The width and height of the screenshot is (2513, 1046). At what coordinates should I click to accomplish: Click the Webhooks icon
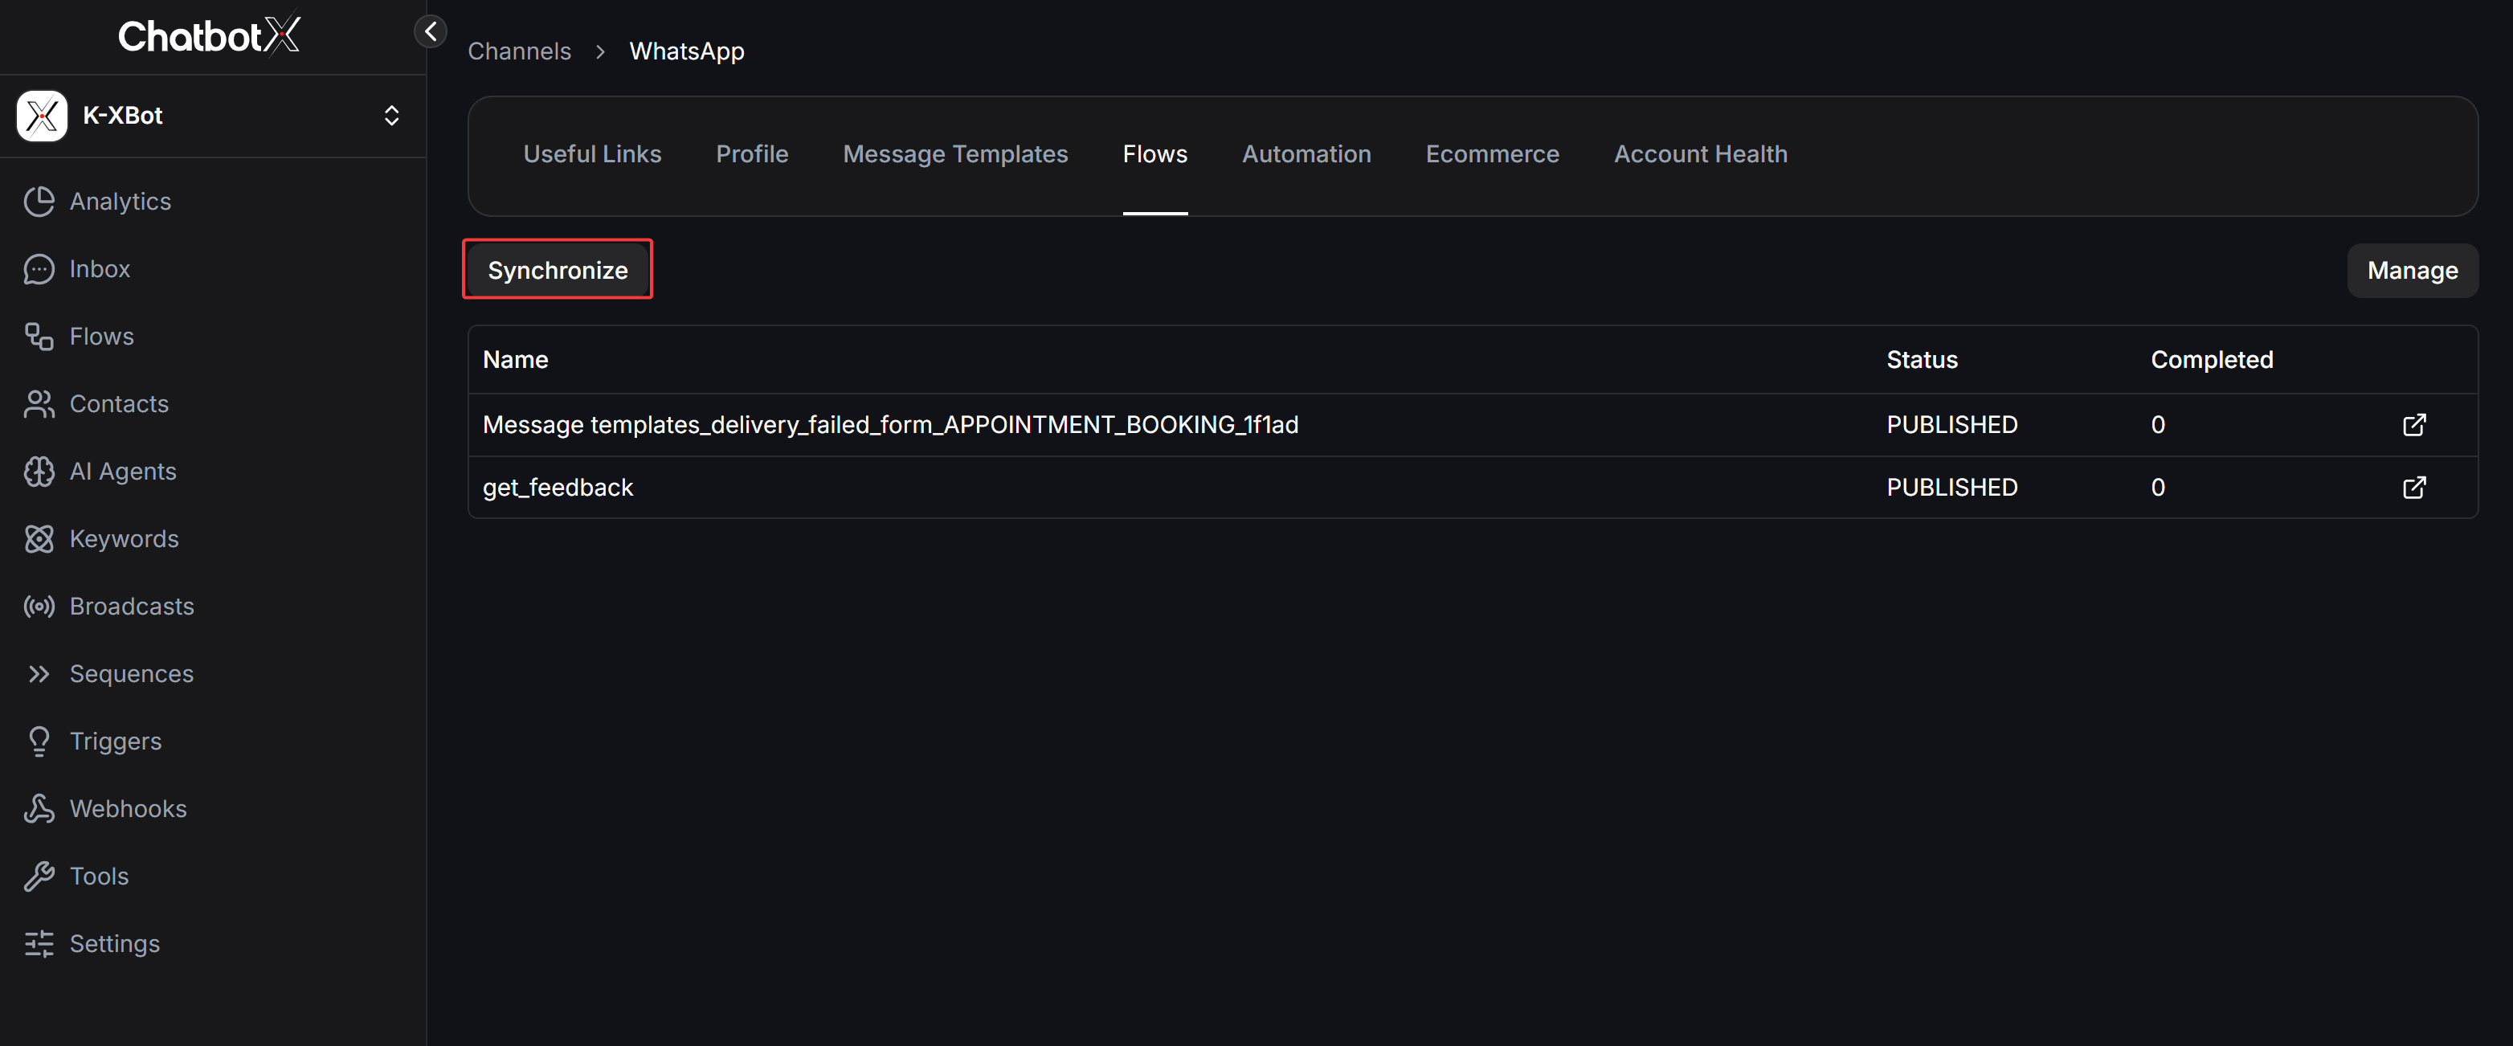click(39, 809)
